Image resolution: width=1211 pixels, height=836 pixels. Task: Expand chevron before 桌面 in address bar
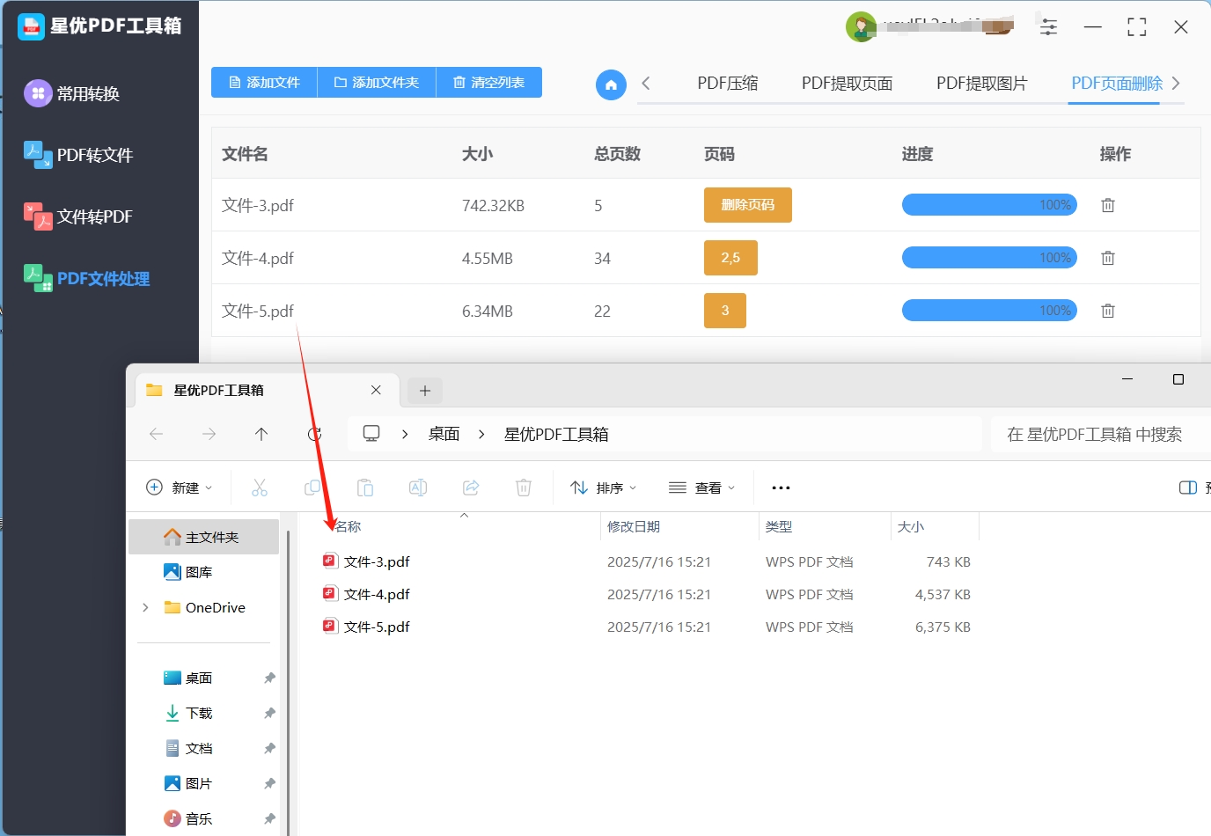pos(405,434)
